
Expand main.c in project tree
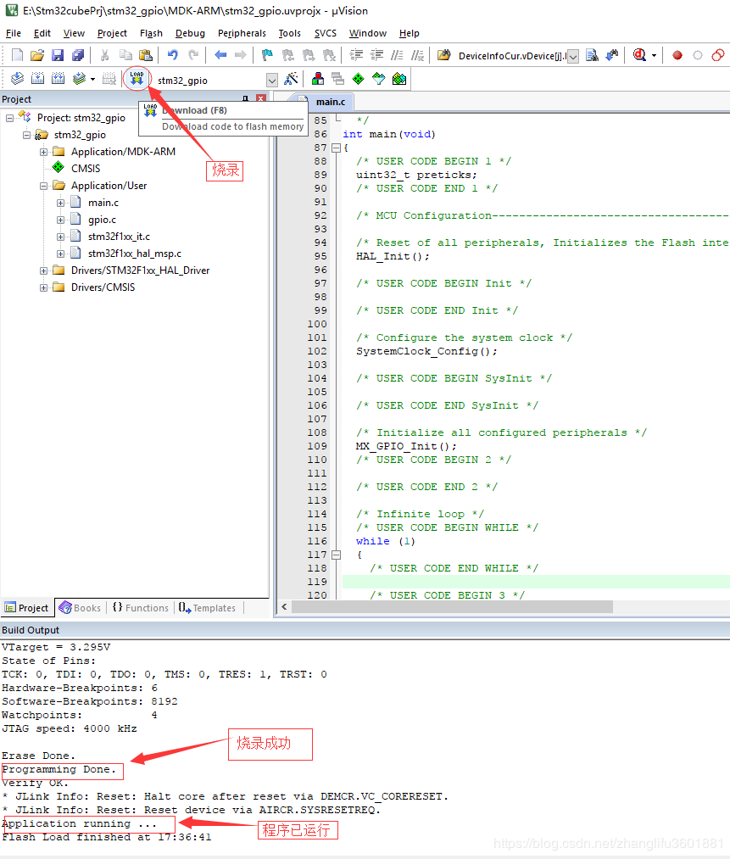[60, 203]
